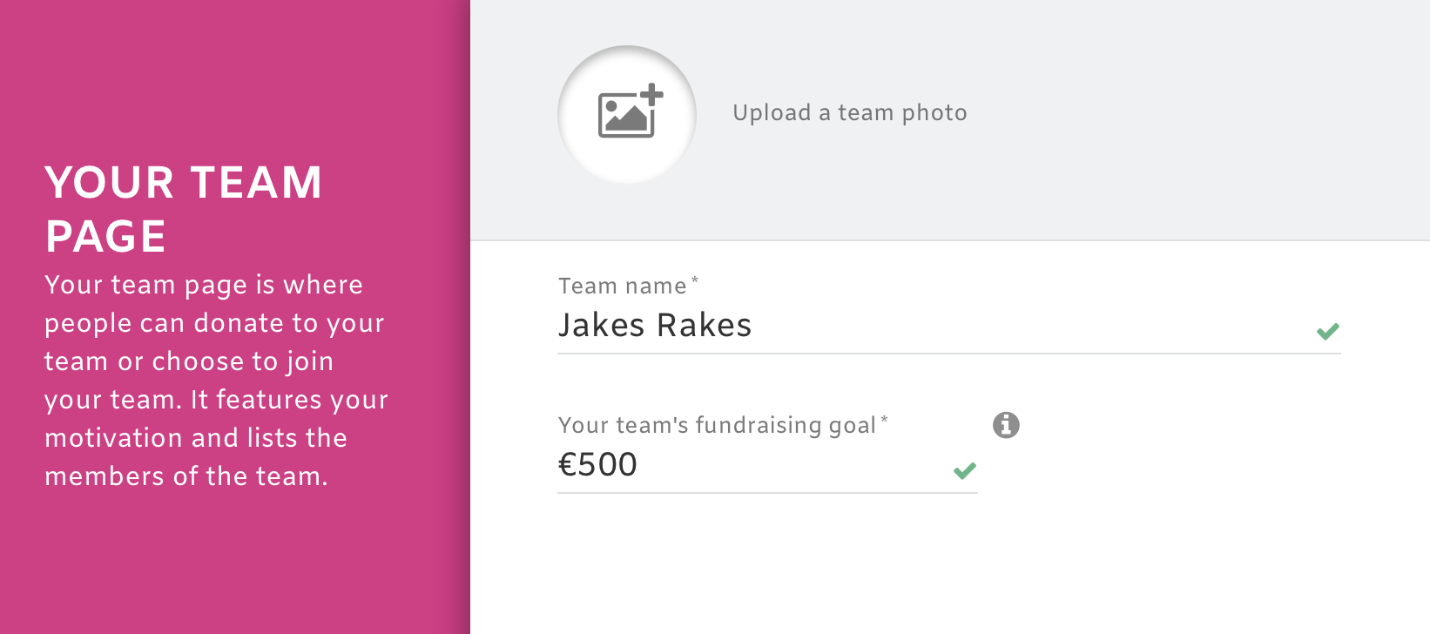Open the "Upload a team photo" link
This screenshot has width=1430, height=634.
pyautogui.click(x=850, y=112)
